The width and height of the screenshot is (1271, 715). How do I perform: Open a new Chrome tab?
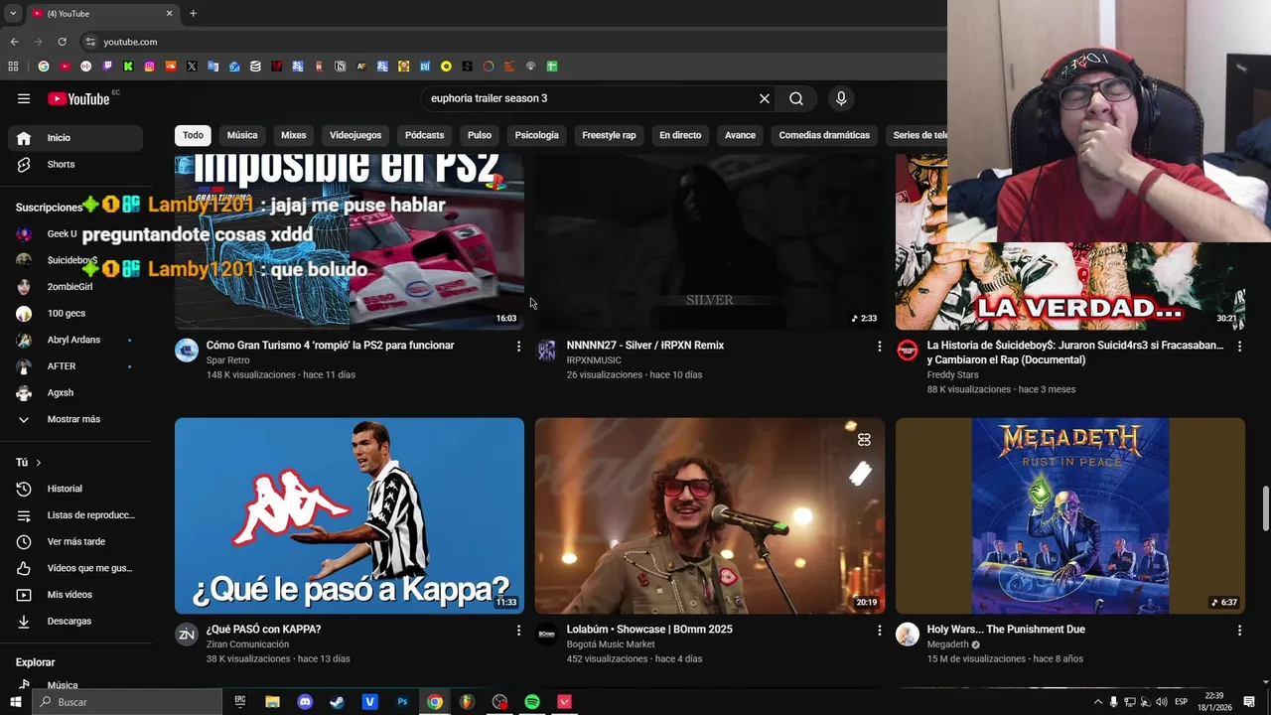coord(193,14)
